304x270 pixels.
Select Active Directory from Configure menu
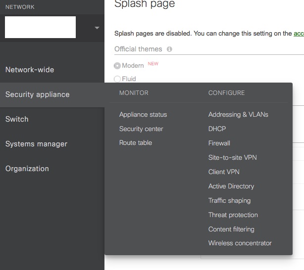coord(231,186)
